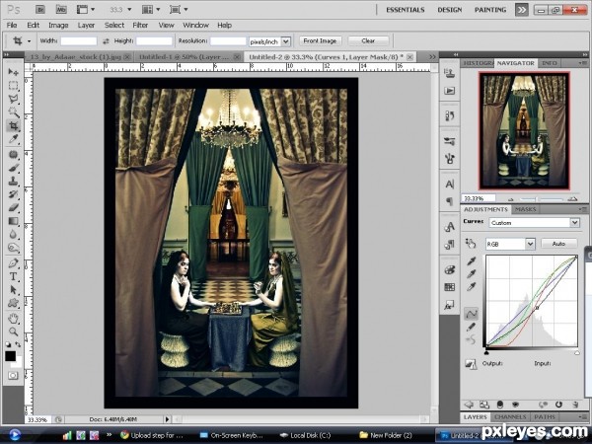Select the Quick Selection tool

[x=13, y=112]
